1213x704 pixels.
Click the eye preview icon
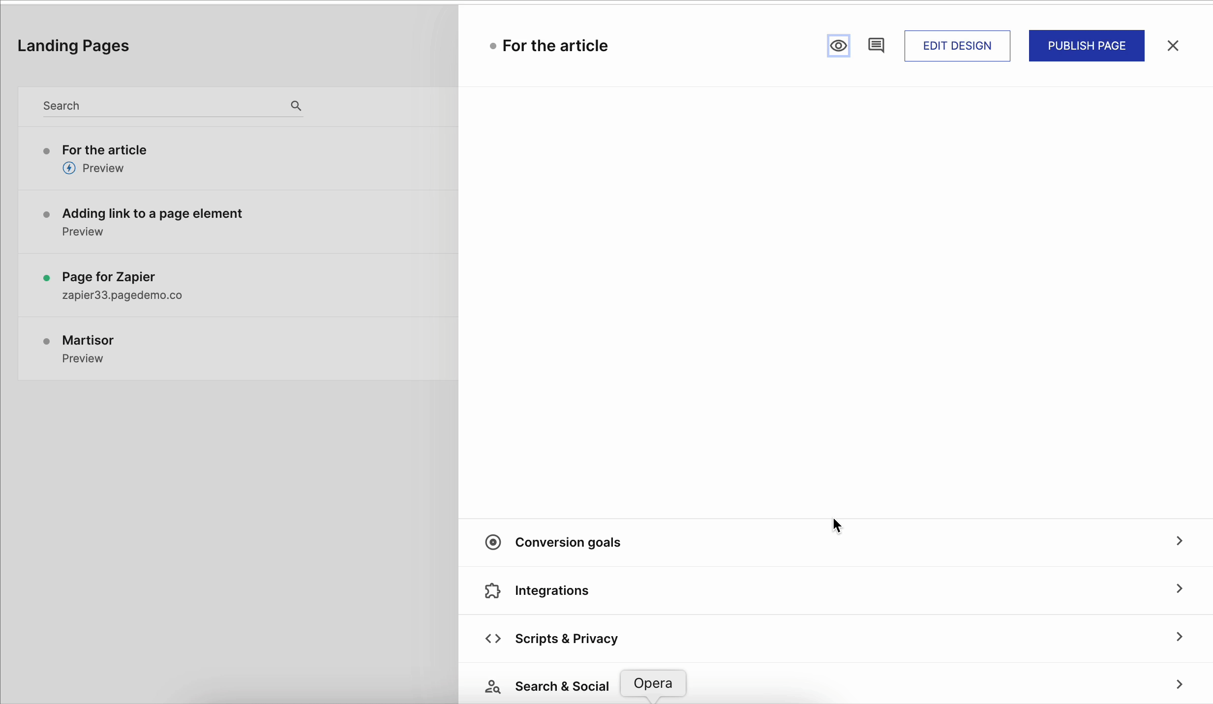click(838, 46)
